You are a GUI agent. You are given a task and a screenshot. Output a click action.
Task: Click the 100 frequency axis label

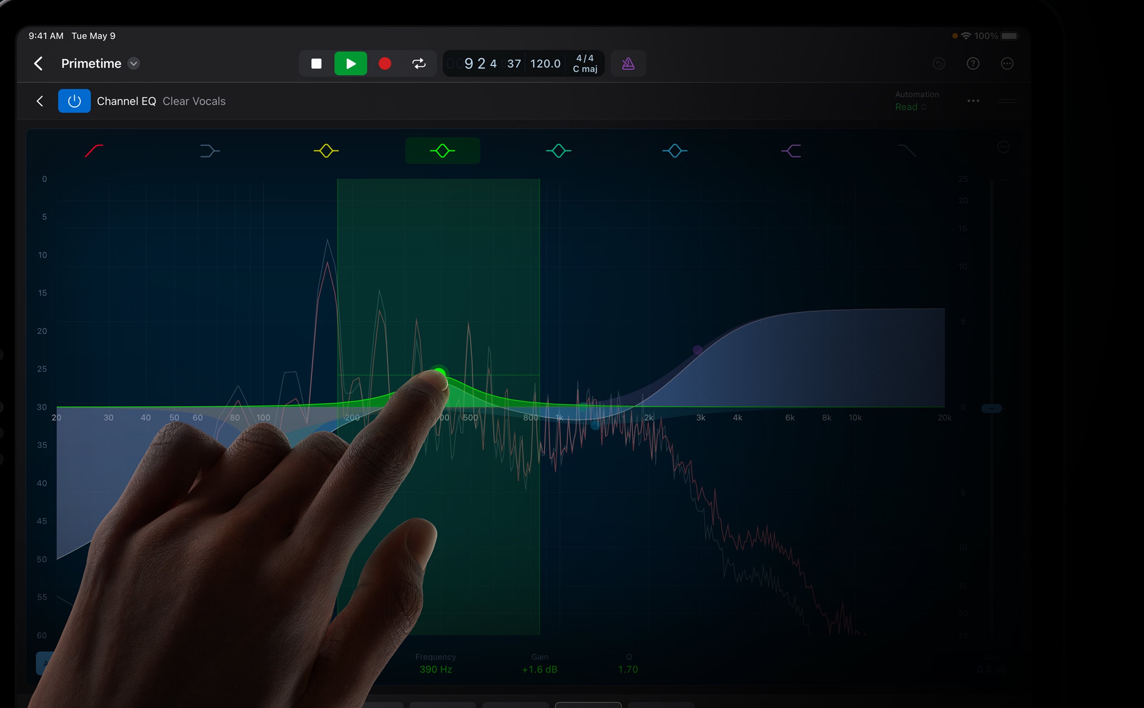pyautogui.click(x=263, y=417)
